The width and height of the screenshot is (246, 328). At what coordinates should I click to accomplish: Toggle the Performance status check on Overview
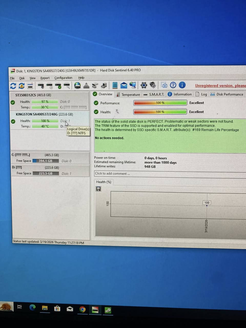96,103
